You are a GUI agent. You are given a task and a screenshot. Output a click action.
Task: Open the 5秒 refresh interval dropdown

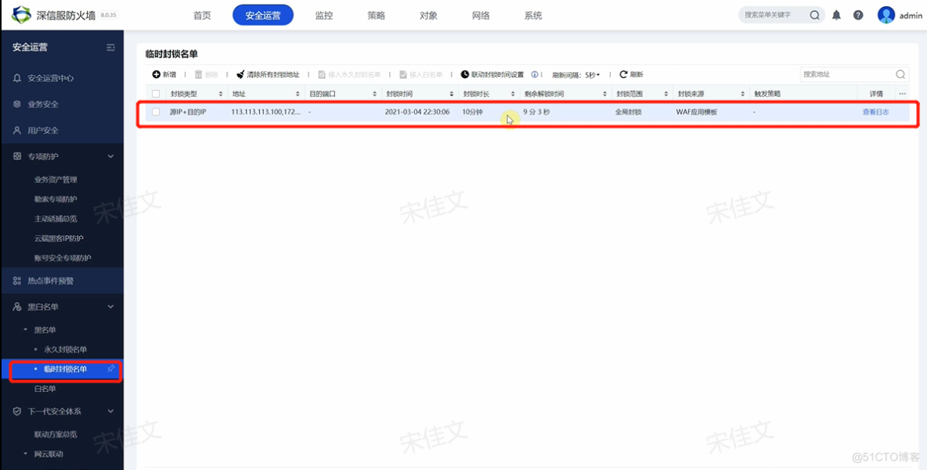[x=593, y=74]
